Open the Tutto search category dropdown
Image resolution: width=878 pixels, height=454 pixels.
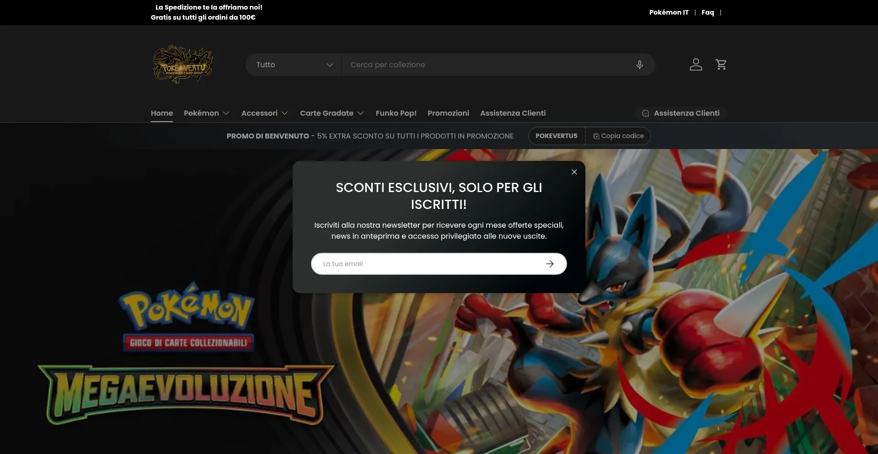click(x=293, y=64)
